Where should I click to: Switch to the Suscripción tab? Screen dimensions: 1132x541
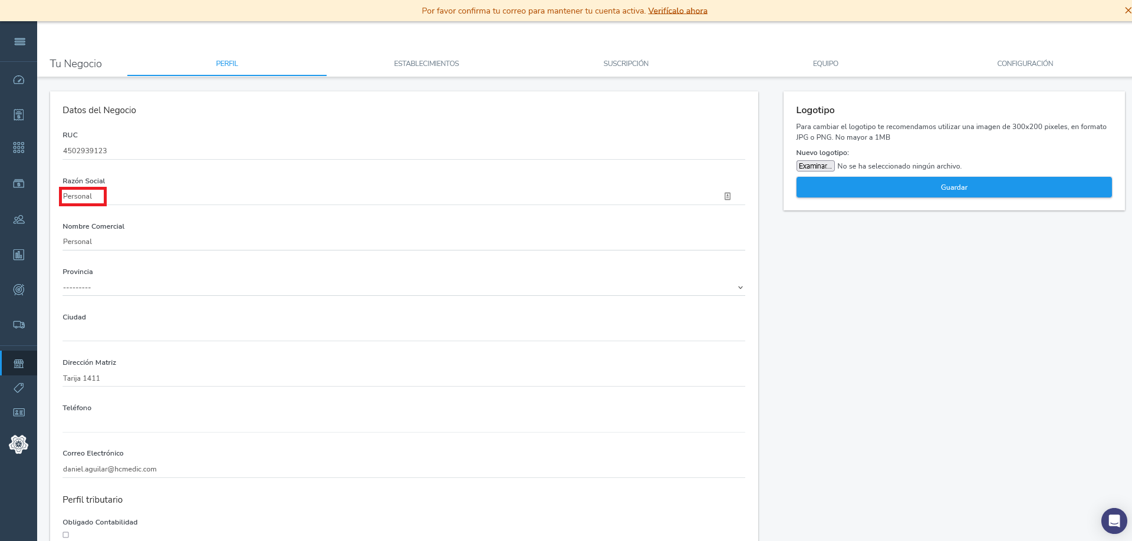pyautogui.click(x=626, y=64)
